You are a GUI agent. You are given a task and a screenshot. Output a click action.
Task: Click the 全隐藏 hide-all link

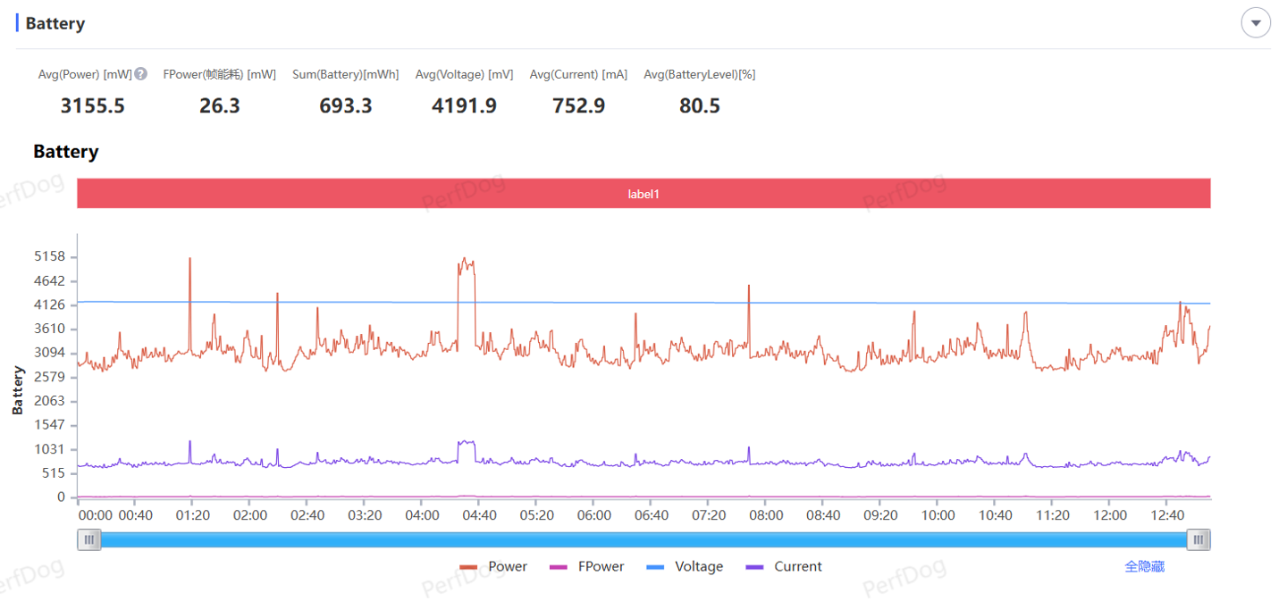1144,567
